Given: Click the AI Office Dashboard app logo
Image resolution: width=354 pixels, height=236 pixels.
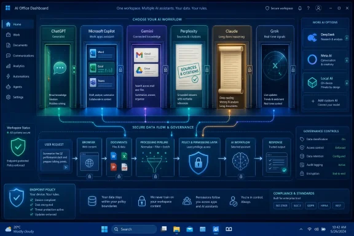Looking at the screenshot, I should click(x=7, y=8).
